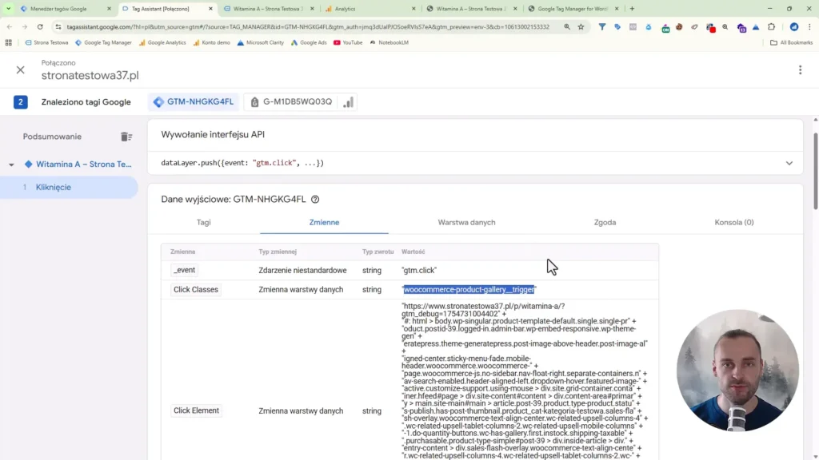Select the Kliknięcie event
Screen dimensions: 819x460
pyautogui.click(x=69, y=187)
